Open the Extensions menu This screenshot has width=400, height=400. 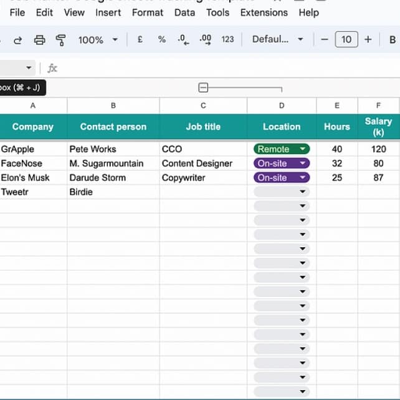pyautogui.click(x=264, y=12)
